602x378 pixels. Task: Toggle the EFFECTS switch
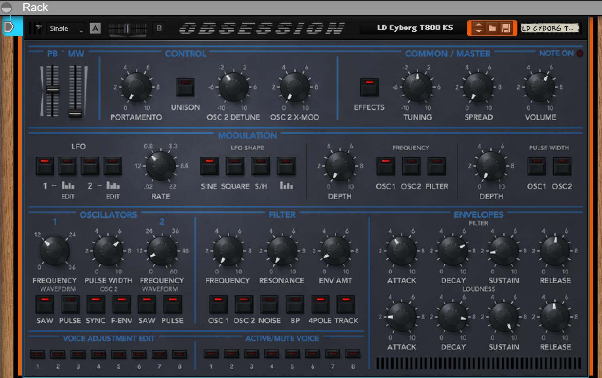coord(369,87)
